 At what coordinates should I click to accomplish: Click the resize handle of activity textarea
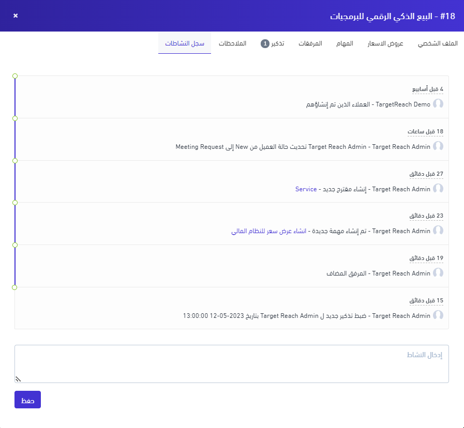18,379
